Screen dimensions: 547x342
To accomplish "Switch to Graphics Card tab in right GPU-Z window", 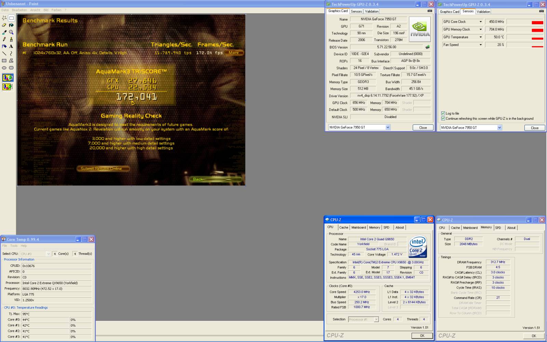I will [450, 12].
